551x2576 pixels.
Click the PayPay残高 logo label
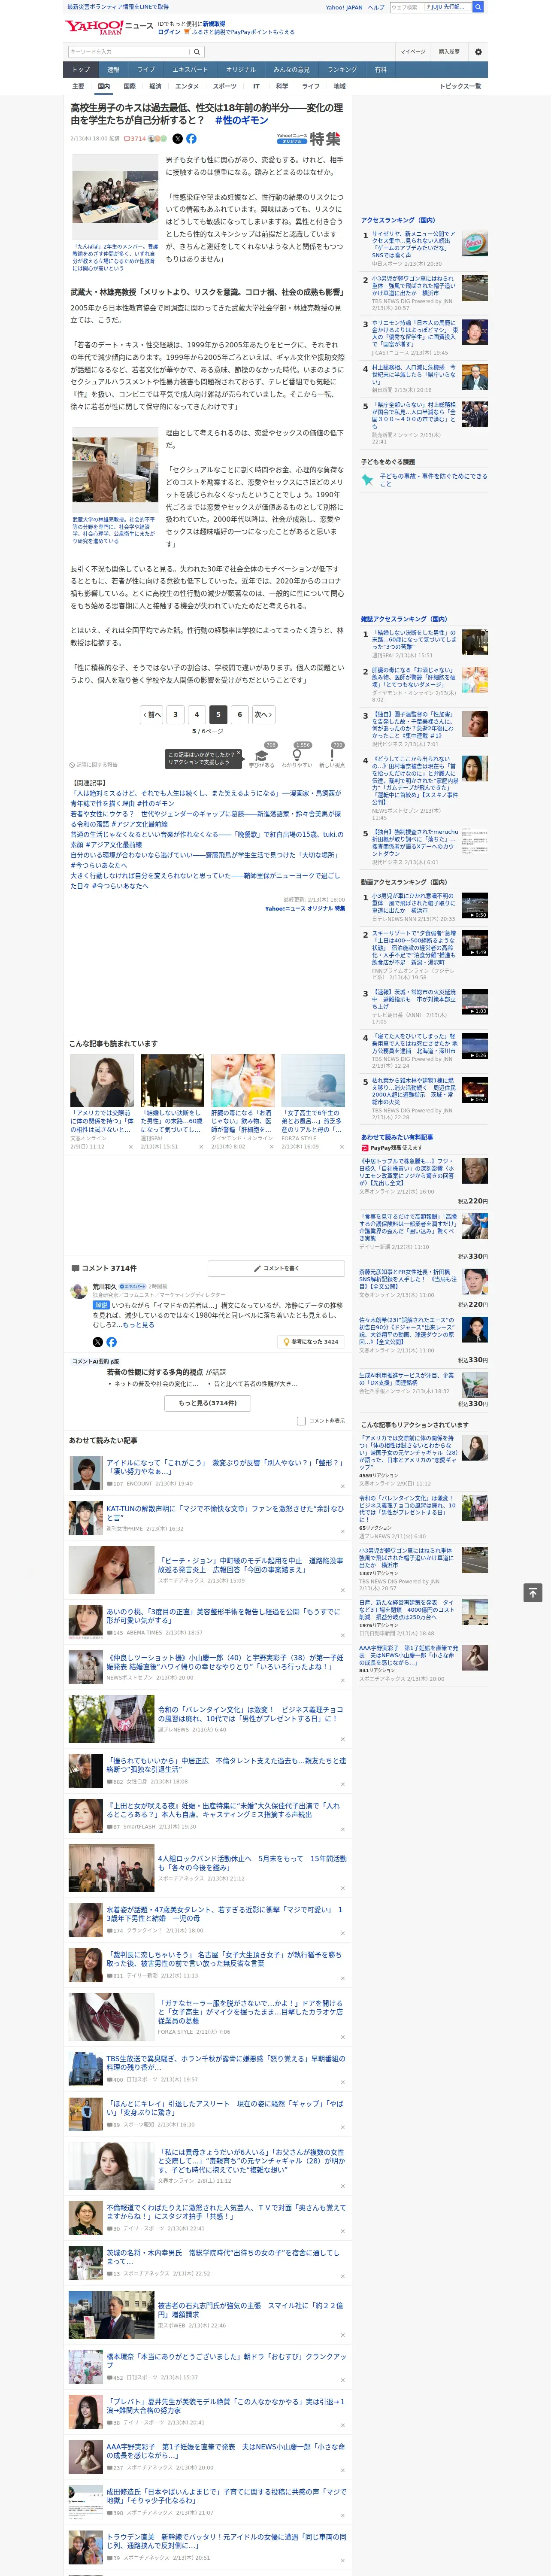pyautogui.click(x=381, y=1148)
